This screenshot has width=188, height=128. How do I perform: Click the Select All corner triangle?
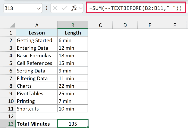point(12,25)
